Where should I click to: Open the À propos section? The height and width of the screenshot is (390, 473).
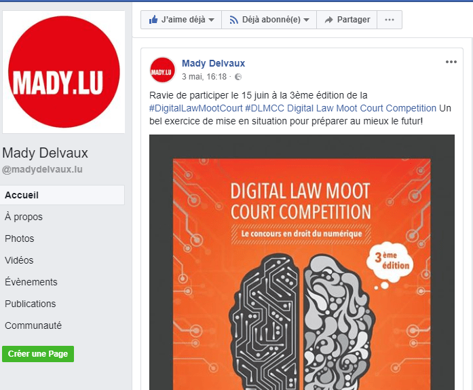tap(24, 217)
